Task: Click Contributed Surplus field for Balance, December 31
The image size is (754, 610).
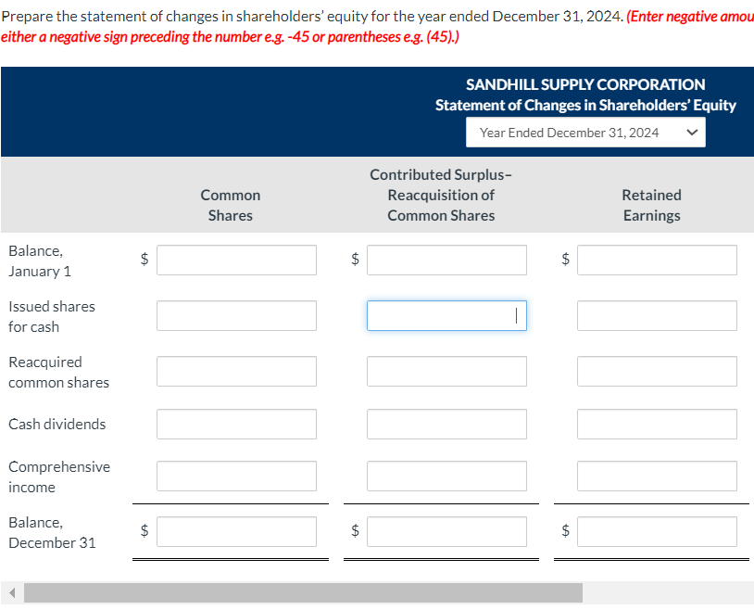Action: click(x=446, y=531)
